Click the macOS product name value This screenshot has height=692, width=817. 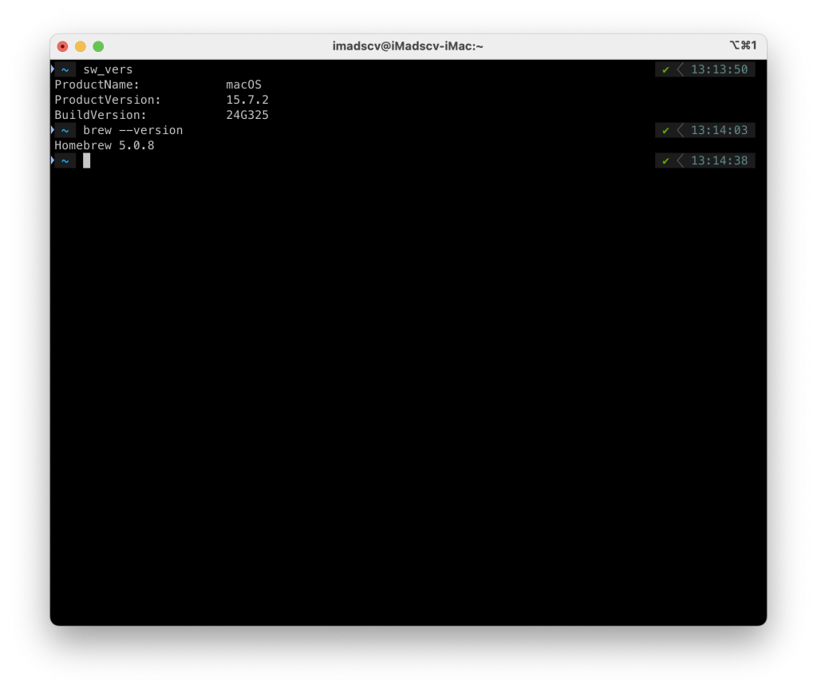[243, 85]
